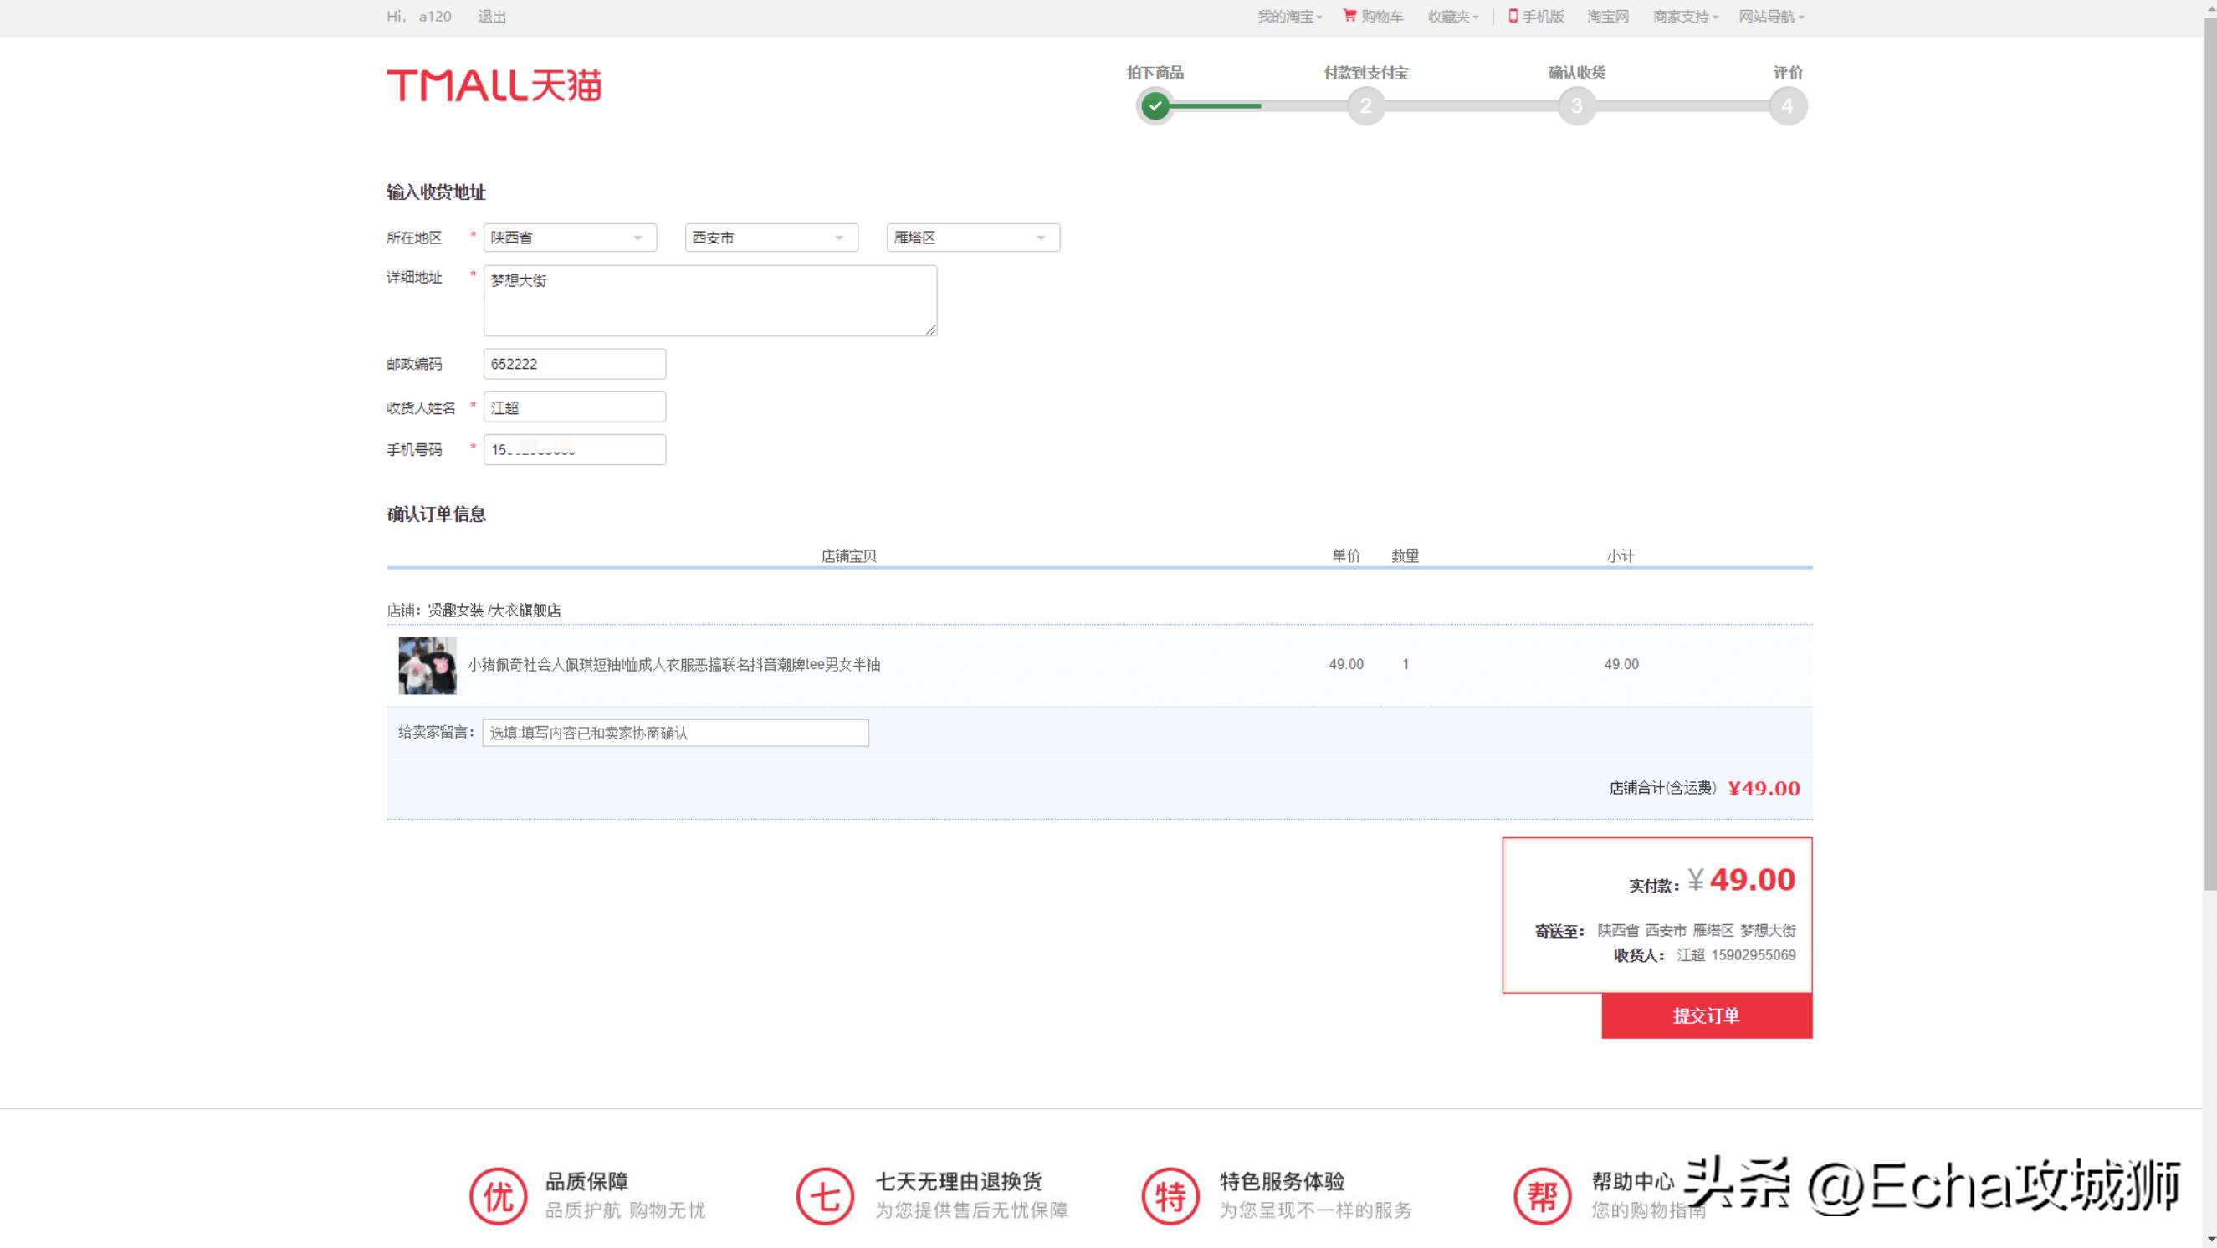
Task: Open the 雁塔区 district dropdown
Action: [x=971, y=238]
